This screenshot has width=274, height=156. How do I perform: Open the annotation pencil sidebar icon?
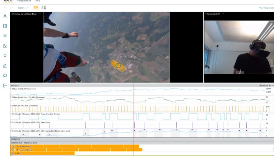pos(5,66)
